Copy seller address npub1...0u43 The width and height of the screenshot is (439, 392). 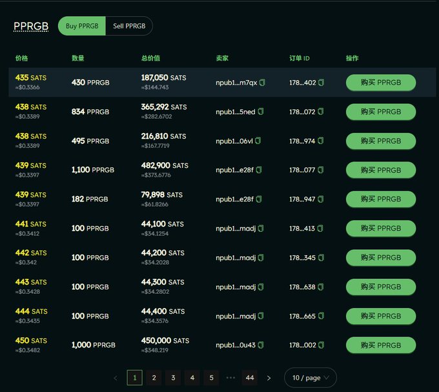pyautogui.click(x=261, y=346)
